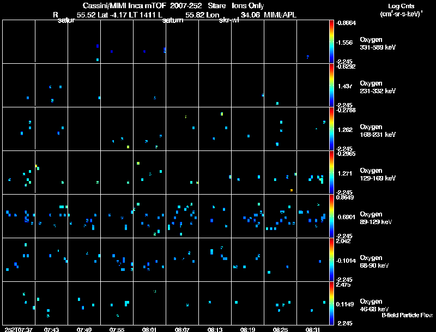Click the '0.1149' color scale value

pyautogui.click(x=345, y=305)
